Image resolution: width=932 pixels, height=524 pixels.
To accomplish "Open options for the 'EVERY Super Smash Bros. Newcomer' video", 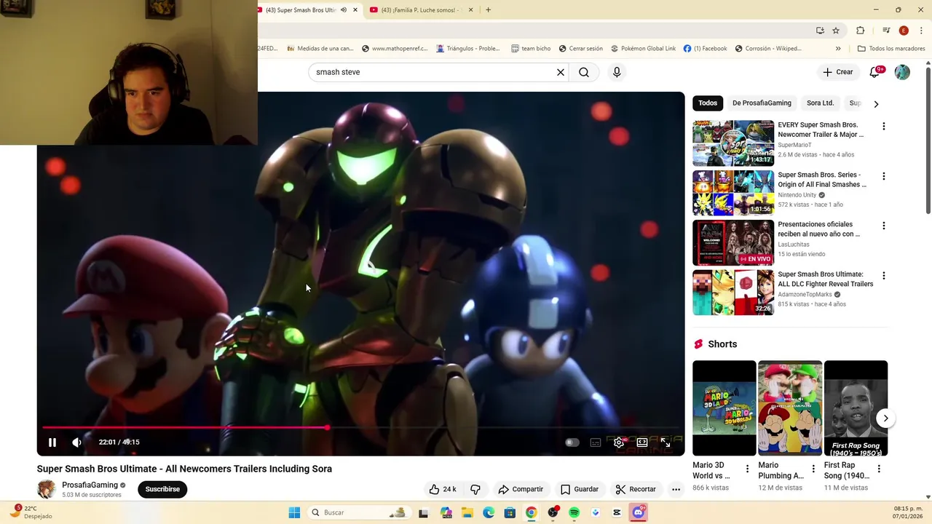I will coord(884,126).
